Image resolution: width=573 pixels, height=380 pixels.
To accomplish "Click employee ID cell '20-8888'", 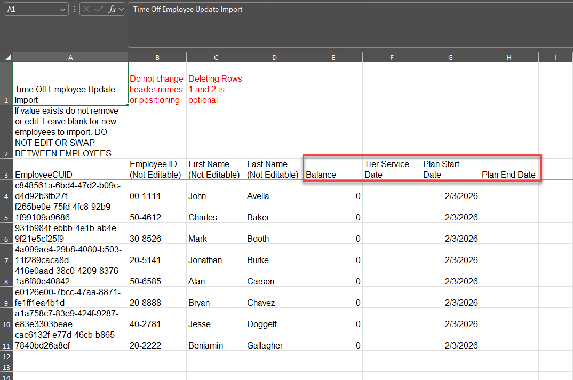I will click(157, 297).
